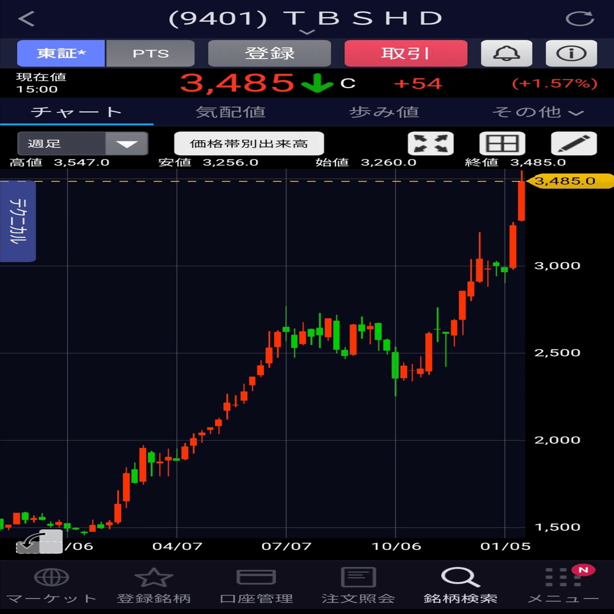Tap the current price 3,485

tap(237, 83)
